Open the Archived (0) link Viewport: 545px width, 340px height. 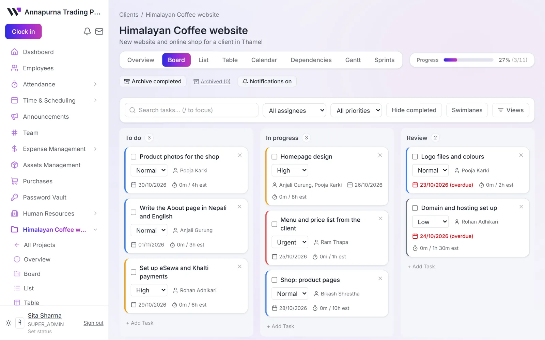(212, 82)
